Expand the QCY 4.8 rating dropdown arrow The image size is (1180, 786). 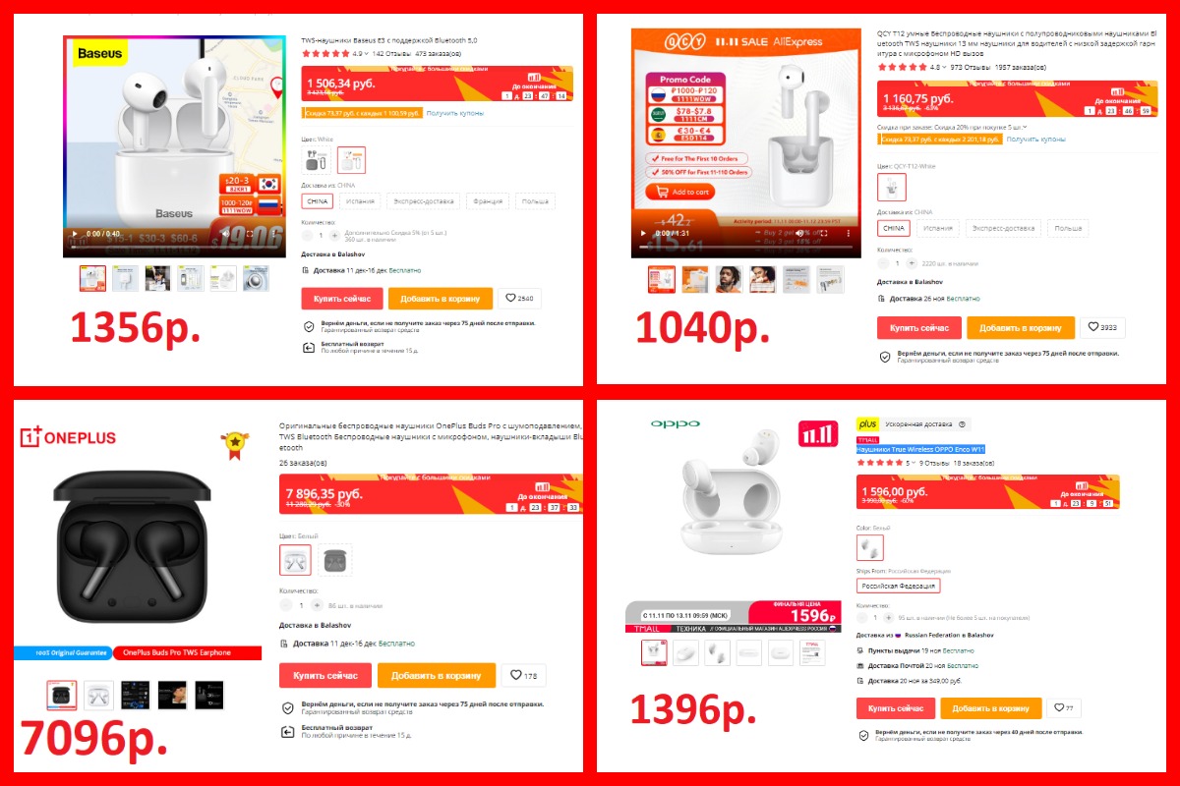click(x=944, y=68)
